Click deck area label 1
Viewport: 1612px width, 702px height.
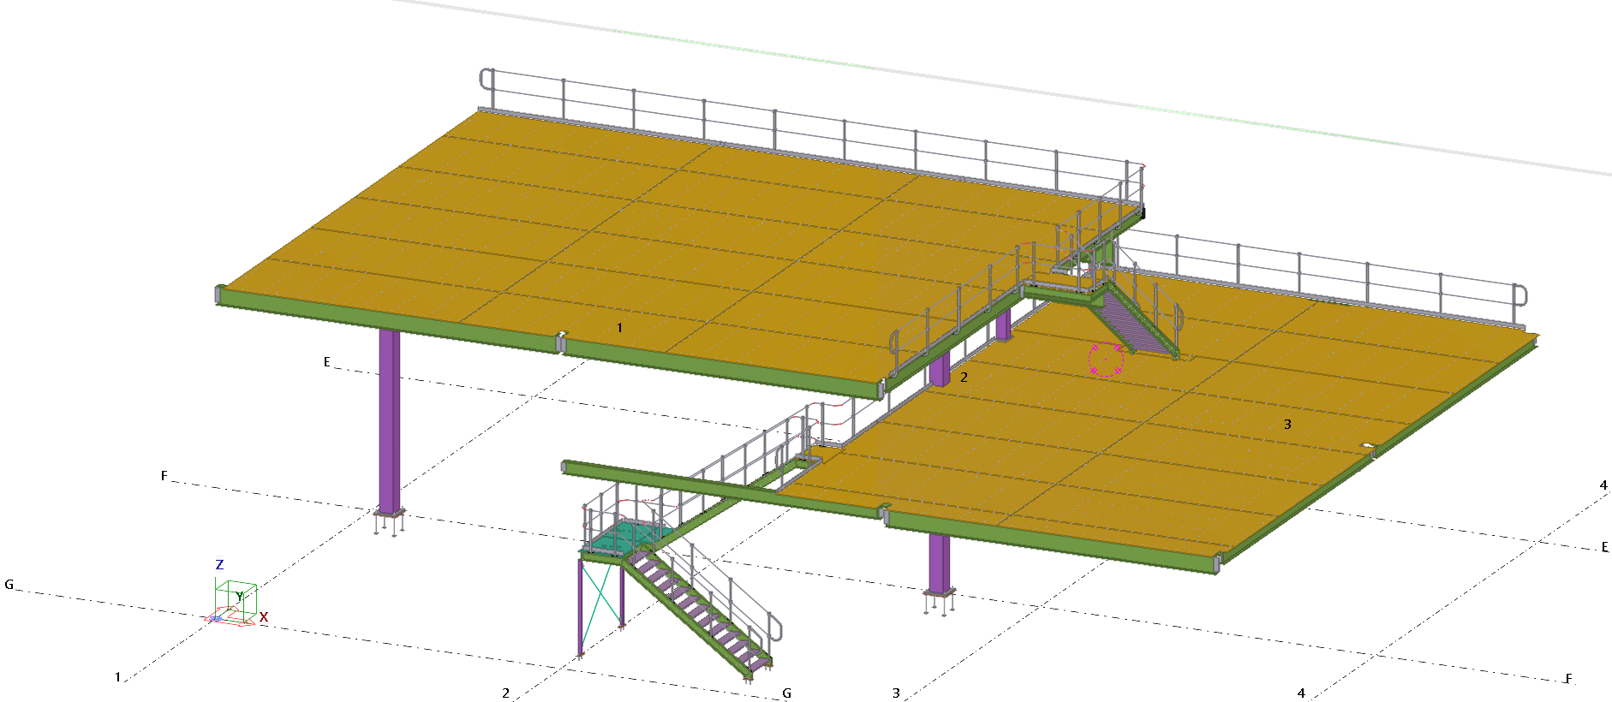[x=620, y=328]
